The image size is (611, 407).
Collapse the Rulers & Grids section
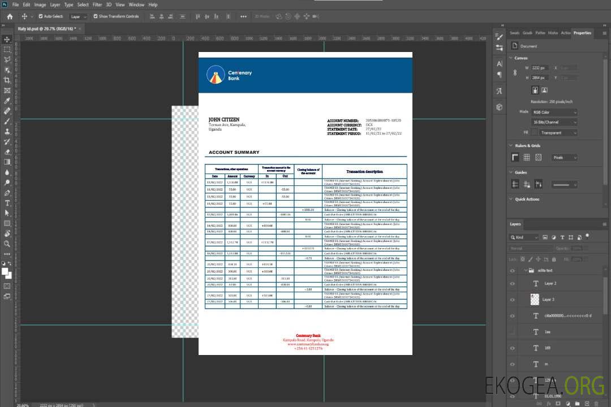[511, 145]
